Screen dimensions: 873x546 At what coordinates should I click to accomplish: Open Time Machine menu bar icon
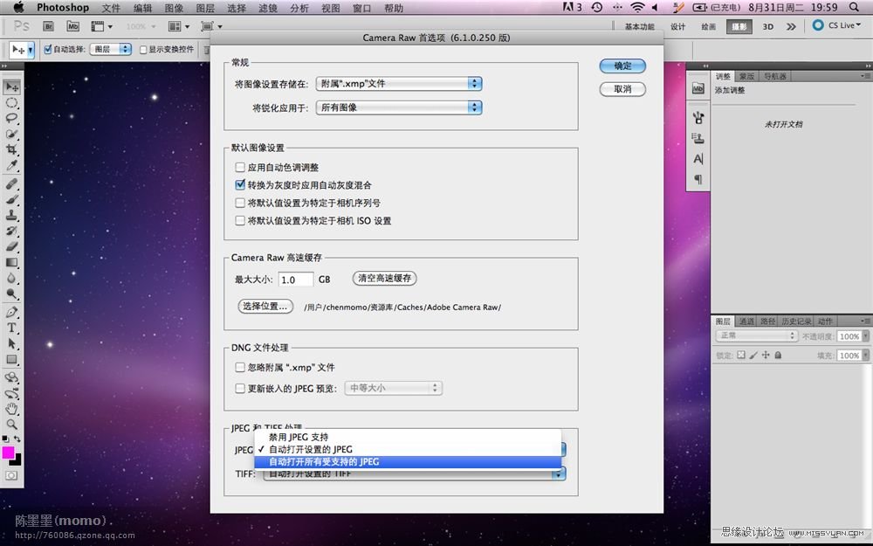click(597, 7)
